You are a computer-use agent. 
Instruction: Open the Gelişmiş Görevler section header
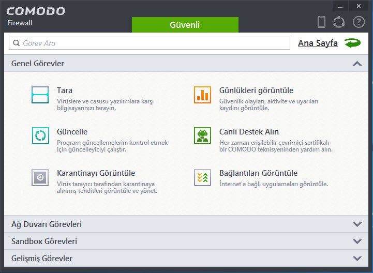point(186,259)
